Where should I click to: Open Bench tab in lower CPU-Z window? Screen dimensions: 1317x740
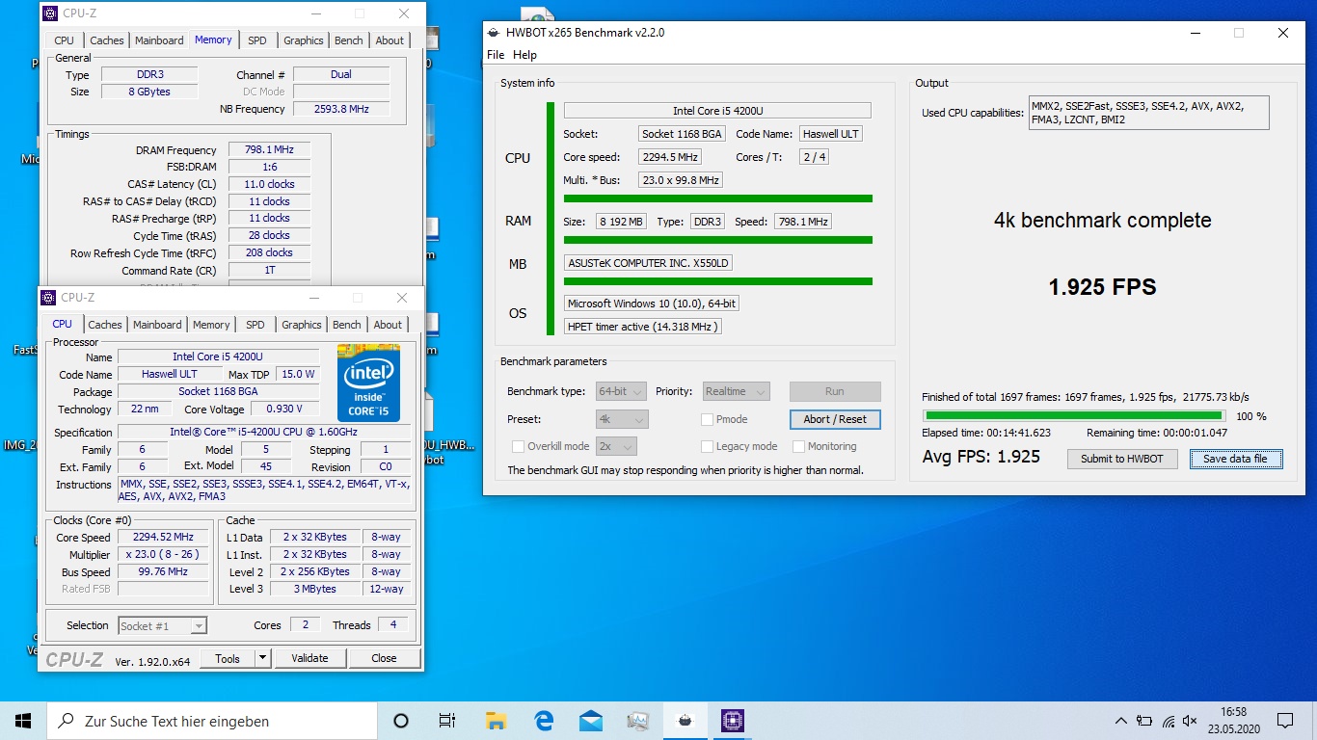point(347,325)
